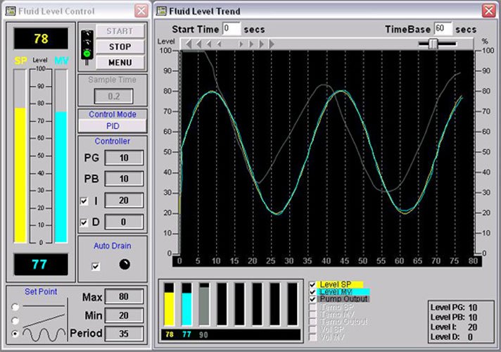This screenshot has width=501, height=352.
Task: Select the sine wave set point shape
Action: [x=15, y=333]
